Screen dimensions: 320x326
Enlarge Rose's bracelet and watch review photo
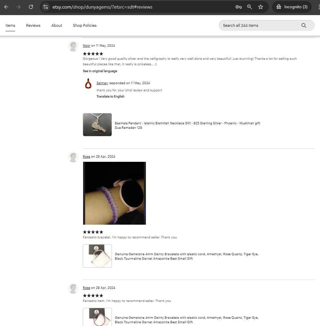click(114, 193)
